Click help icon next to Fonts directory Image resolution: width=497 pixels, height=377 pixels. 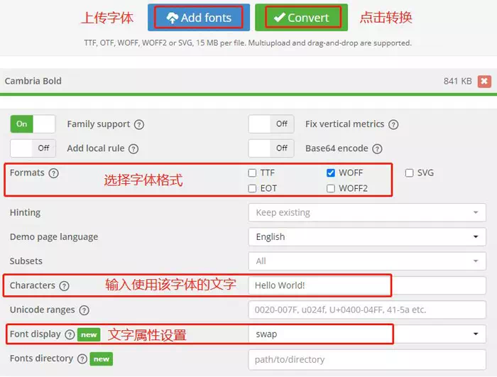click(x=82, y=359)
